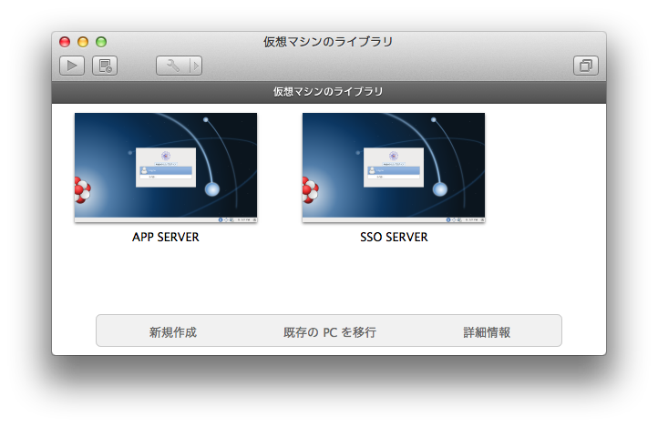Click the SSO SERVER name label

(x=394, y=237)
